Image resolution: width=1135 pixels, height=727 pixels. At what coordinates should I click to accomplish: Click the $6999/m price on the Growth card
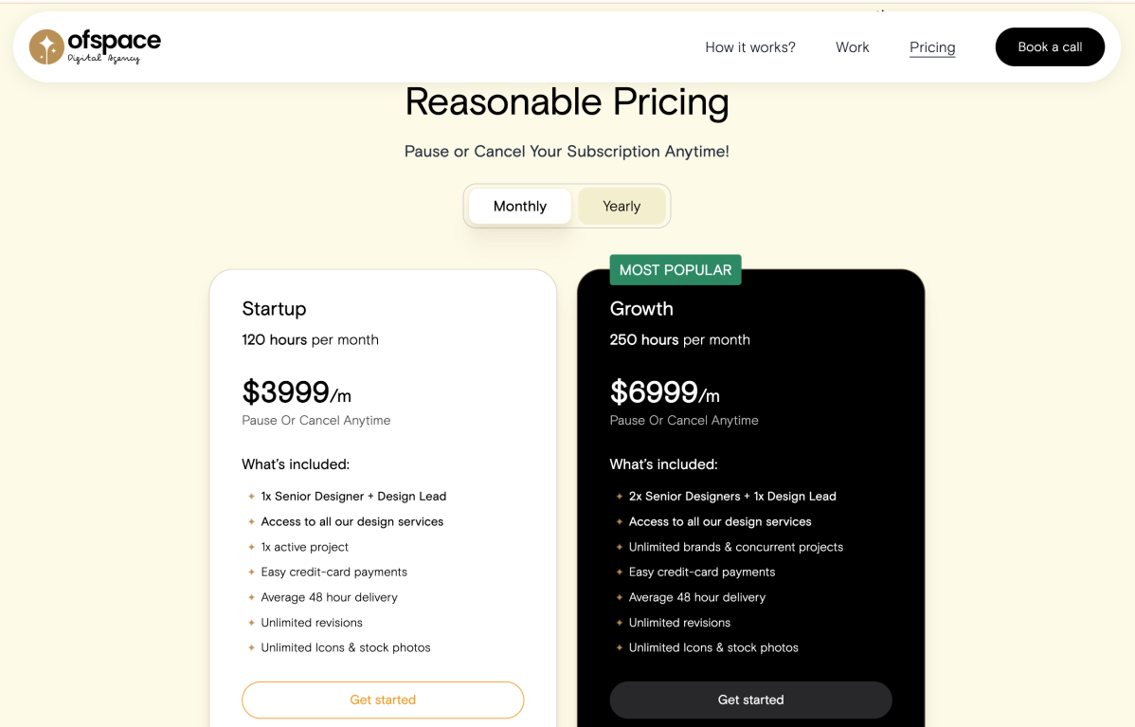pyautogui.click(x=663, y=391)
